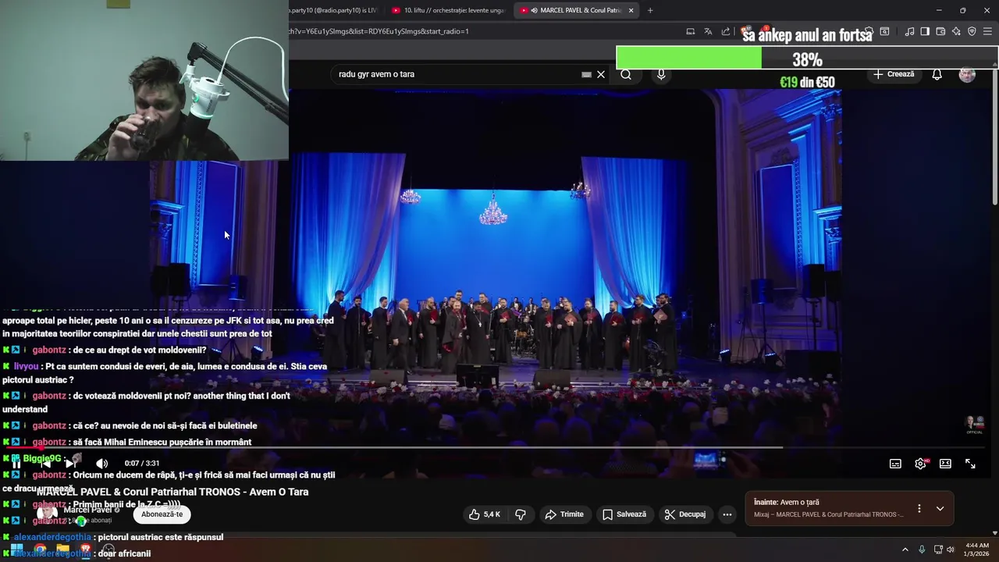Open browser translate page icon

point(708,31)
